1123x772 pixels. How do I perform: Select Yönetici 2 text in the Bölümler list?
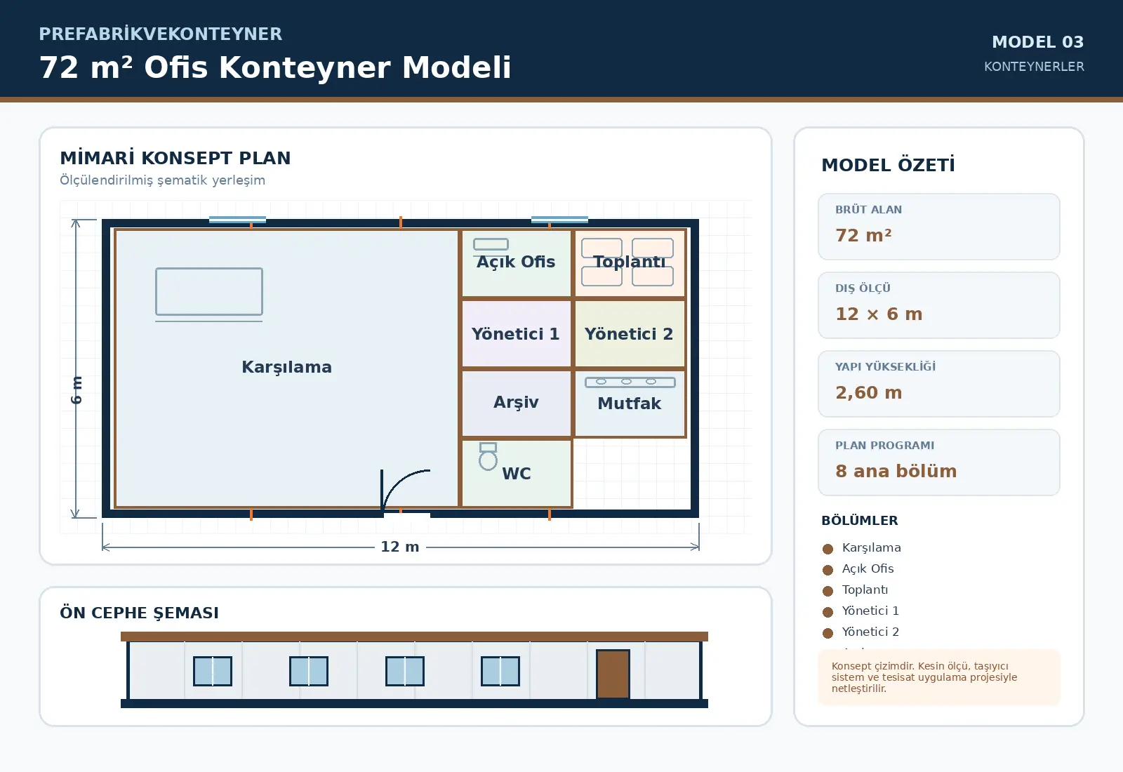[x=871, y=632]
